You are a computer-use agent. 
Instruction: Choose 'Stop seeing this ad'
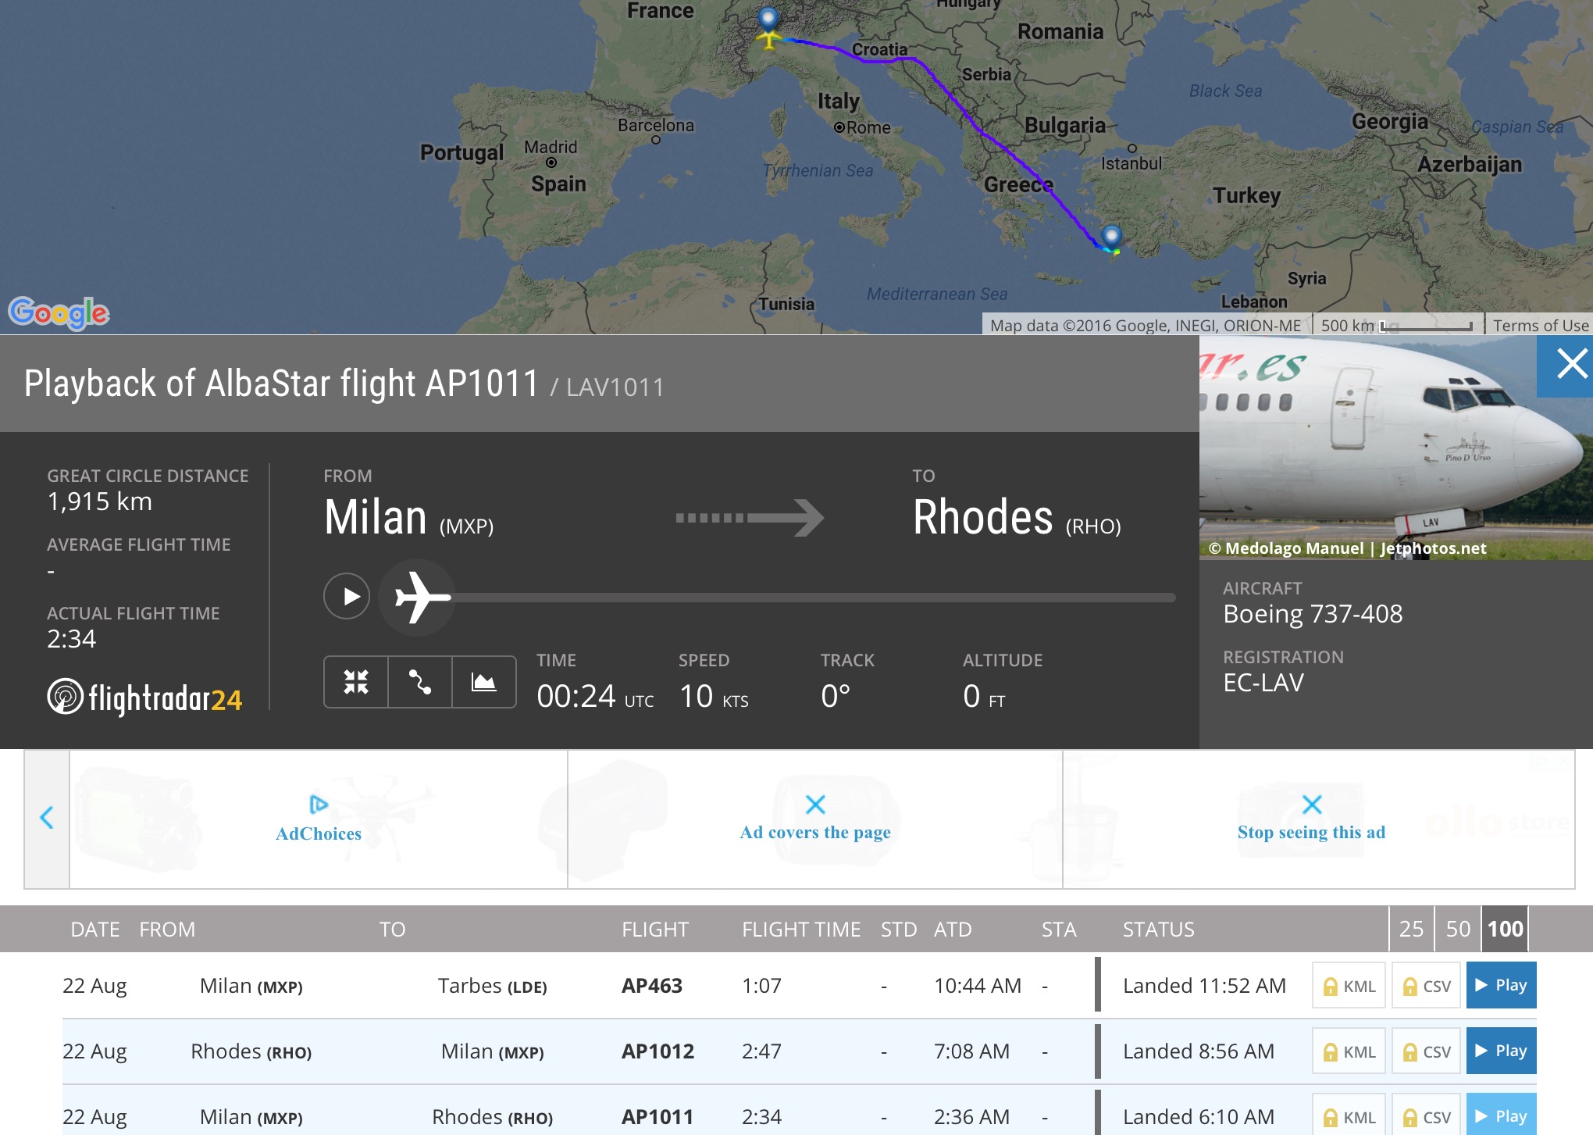click(1311, 819)
